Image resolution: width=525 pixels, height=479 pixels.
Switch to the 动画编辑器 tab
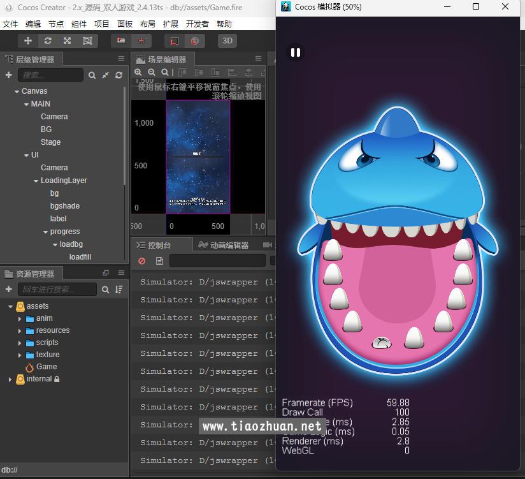pyautogui.click(x=228, y=245)
